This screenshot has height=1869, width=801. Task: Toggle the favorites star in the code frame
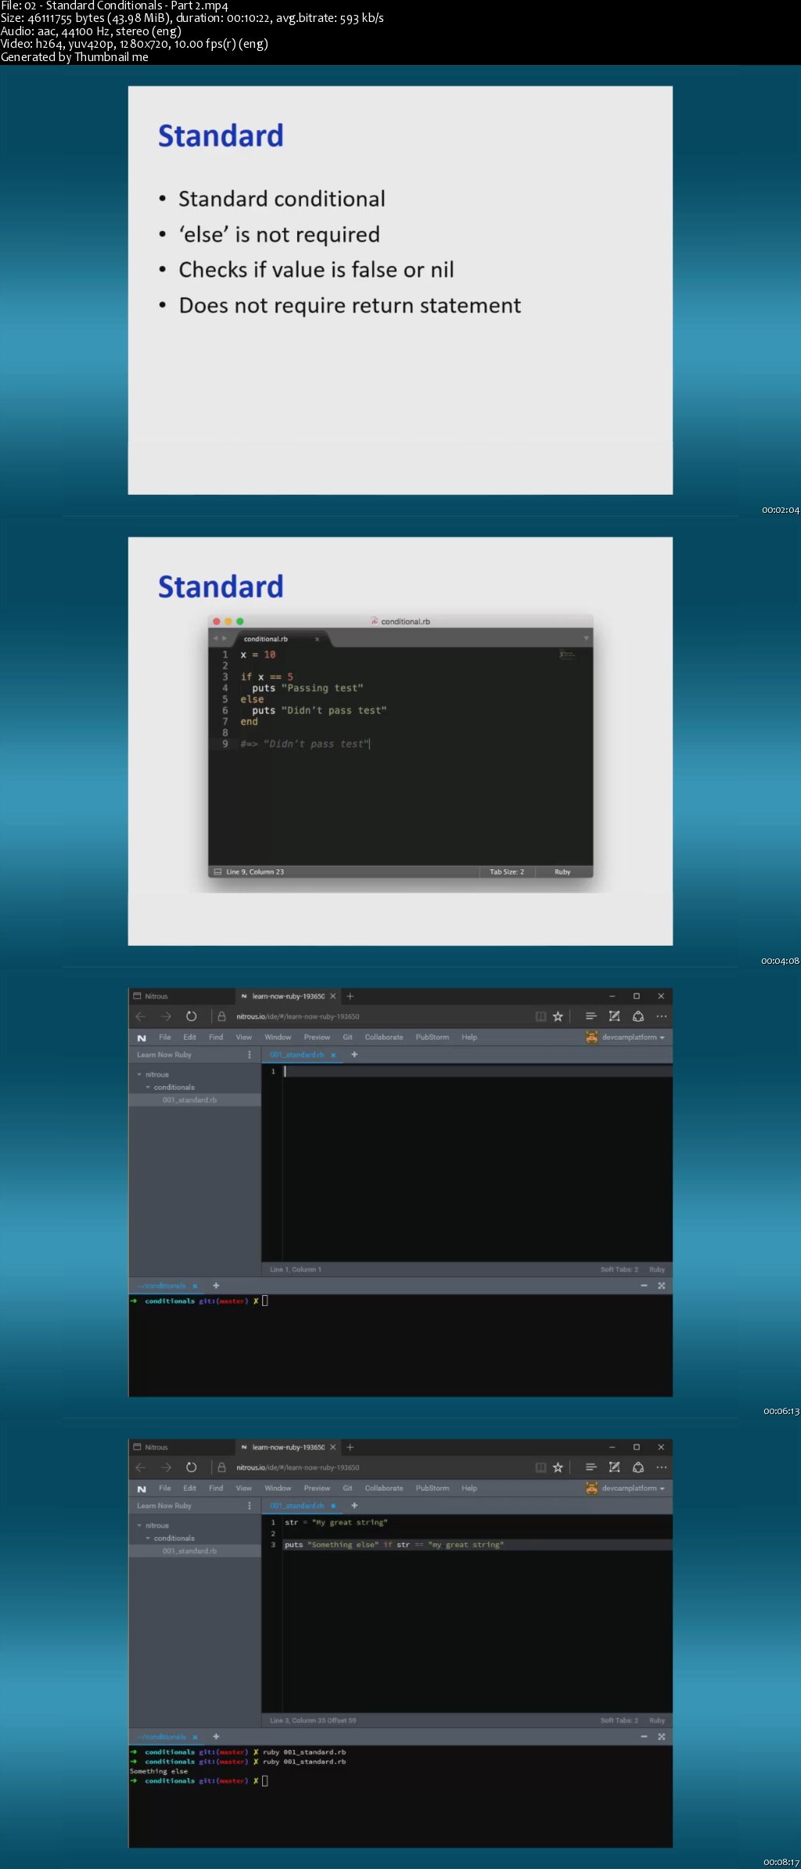tap(558, 1467)
